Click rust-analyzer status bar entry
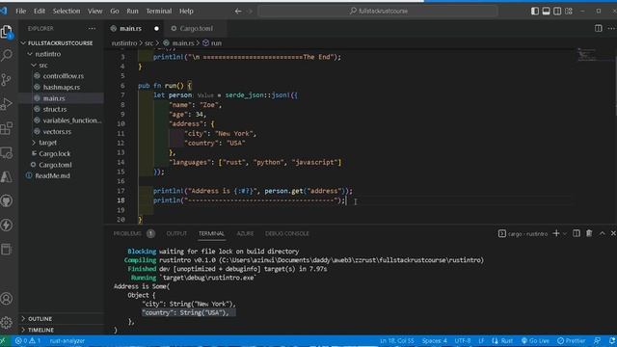 coord(67,340)
